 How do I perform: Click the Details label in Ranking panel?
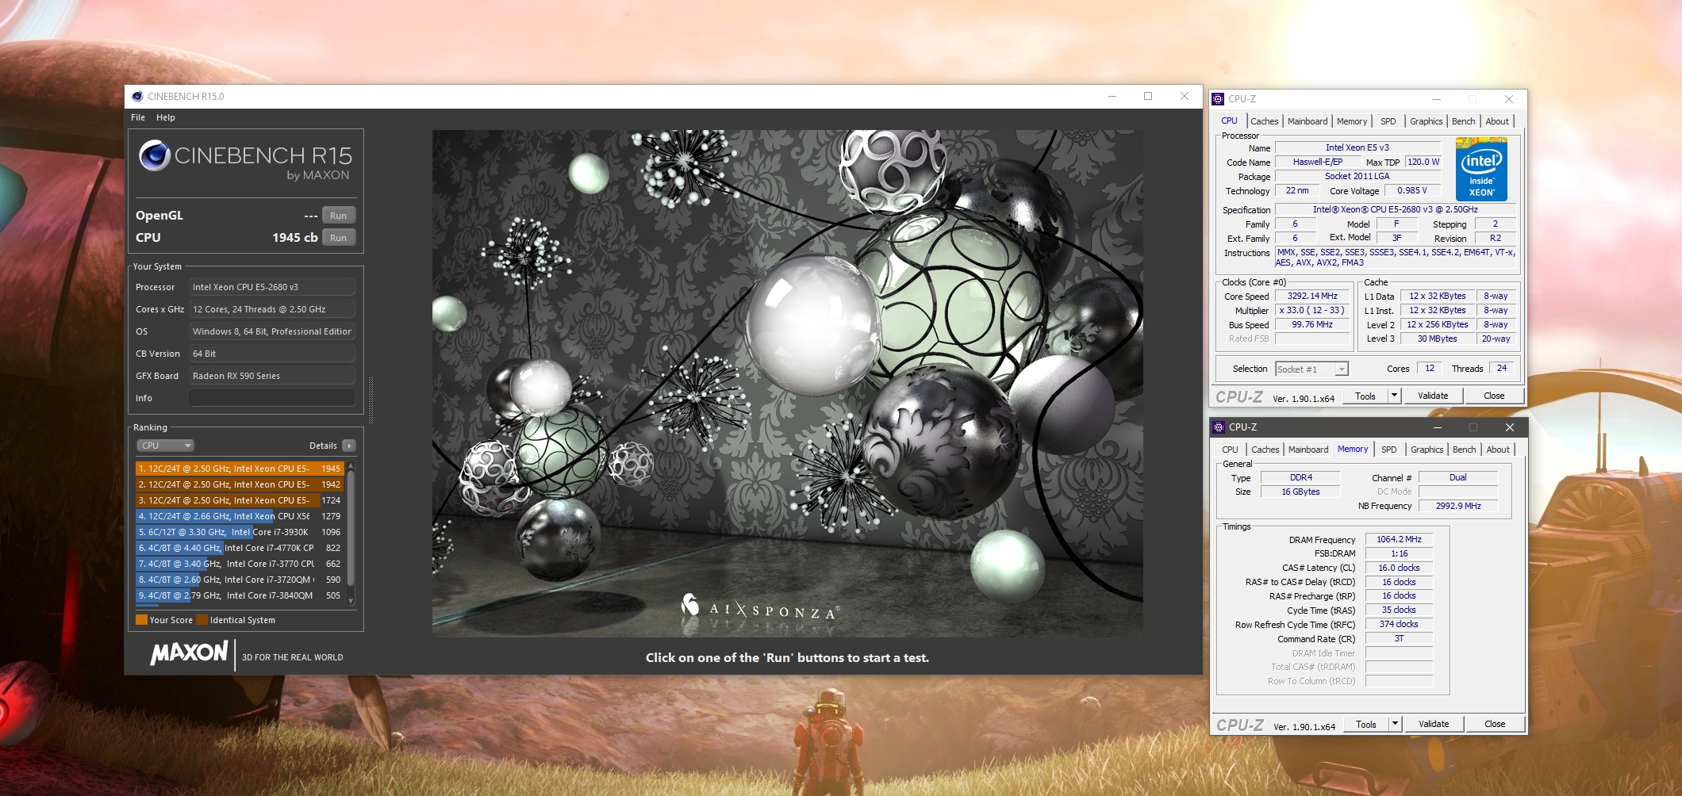[x=323, y=446]
